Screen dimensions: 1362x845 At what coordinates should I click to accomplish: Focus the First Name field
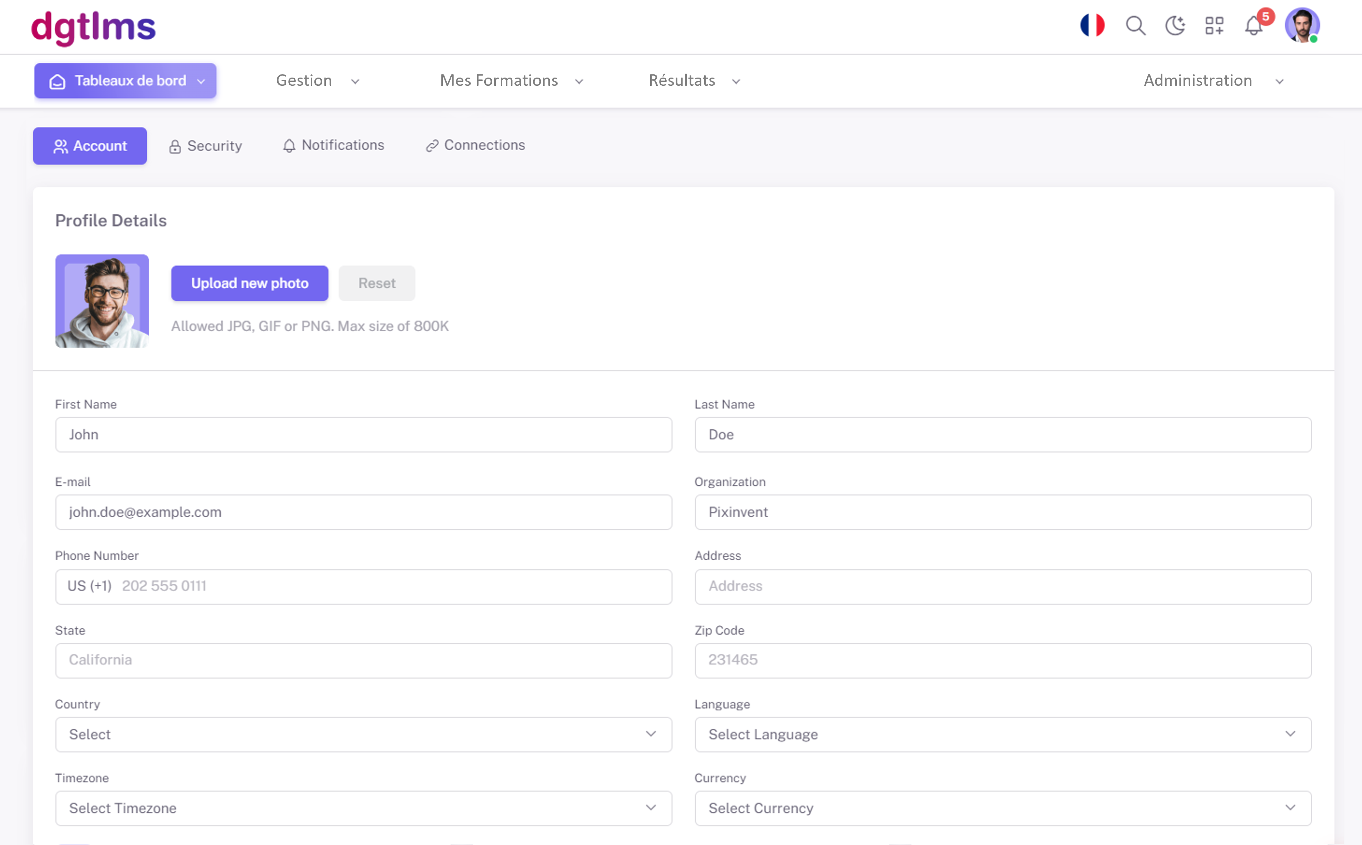[363, 435]
